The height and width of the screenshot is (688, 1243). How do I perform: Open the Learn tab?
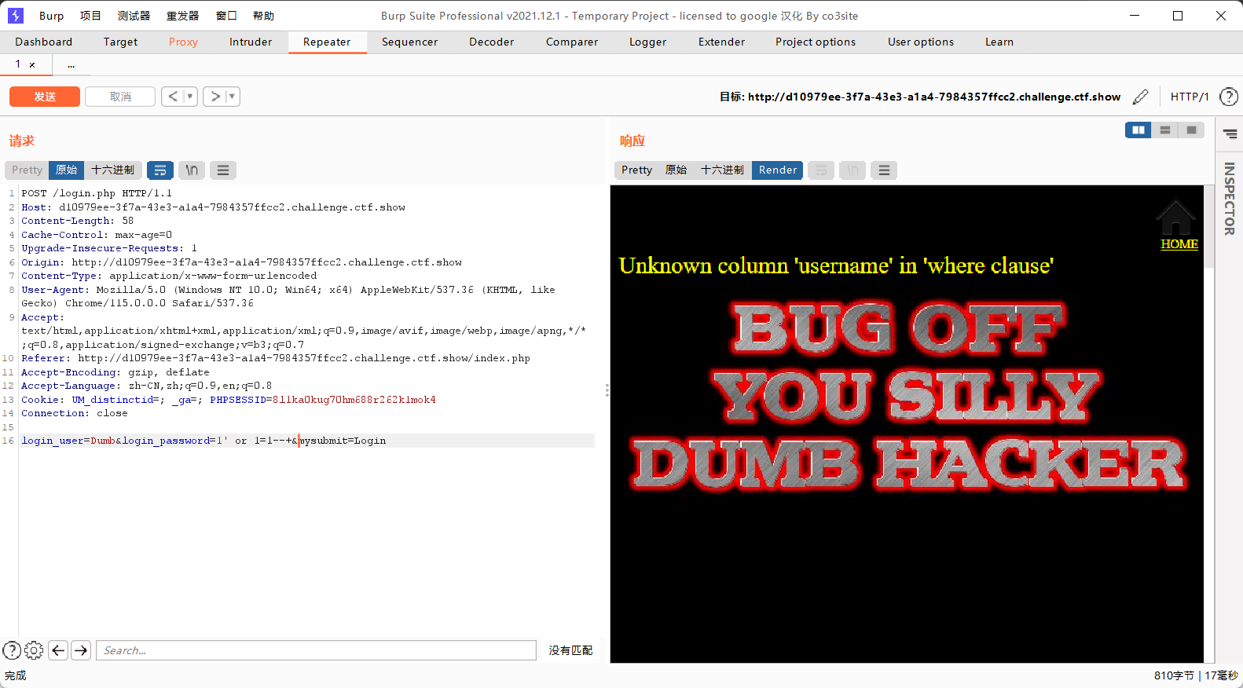tap(999, 42)
